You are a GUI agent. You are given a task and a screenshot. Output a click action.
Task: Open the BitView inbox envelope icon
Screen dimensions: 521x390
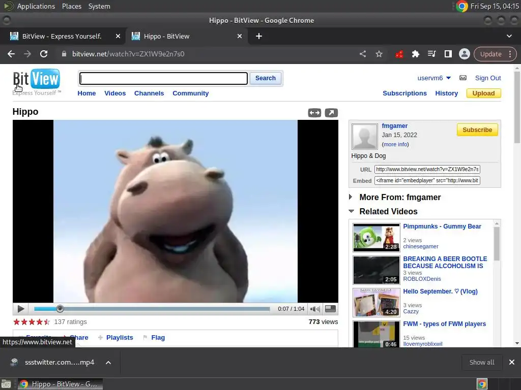click(463, 78)
